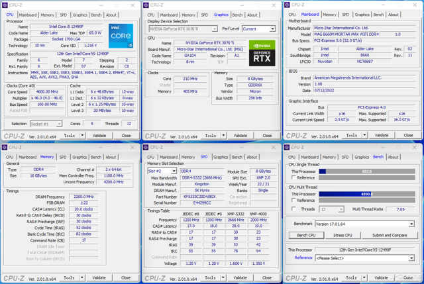424x284 pixels.
Task: Click the Multi Thread Ratio value 7.05
Action: point(400,209)
